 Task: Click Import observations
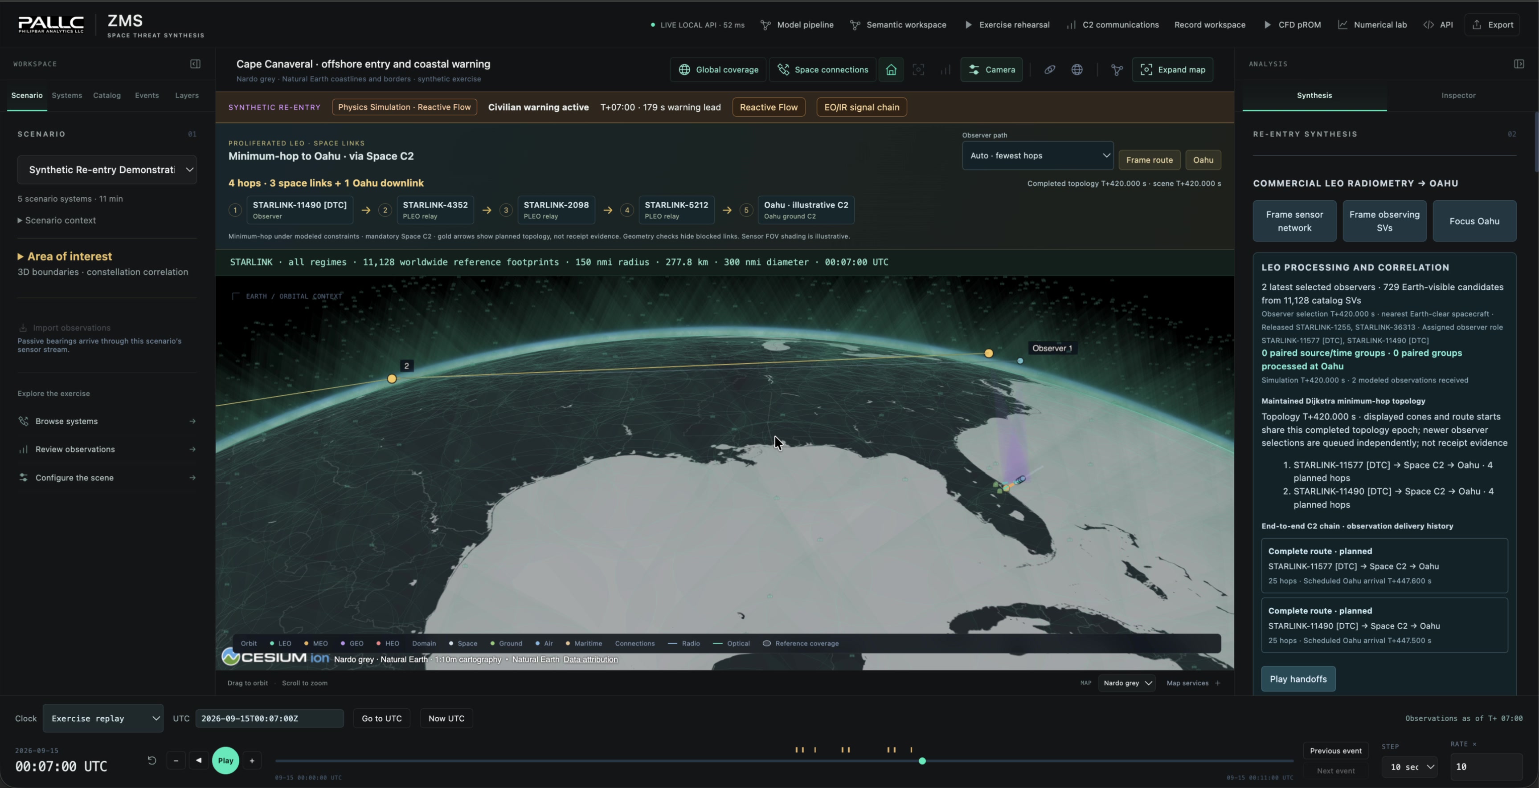click(65, 328)
